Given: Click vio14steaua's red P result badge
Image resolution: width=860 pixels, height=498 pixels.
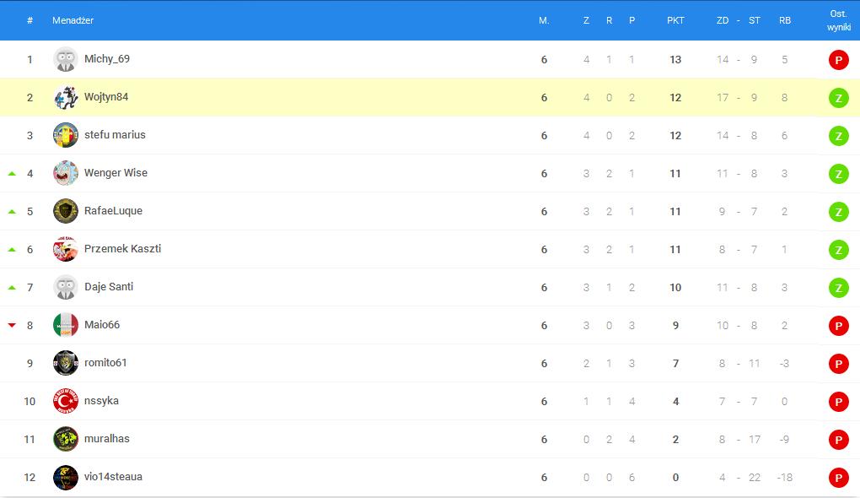Looking at the screenshot, I should point(838,478).
